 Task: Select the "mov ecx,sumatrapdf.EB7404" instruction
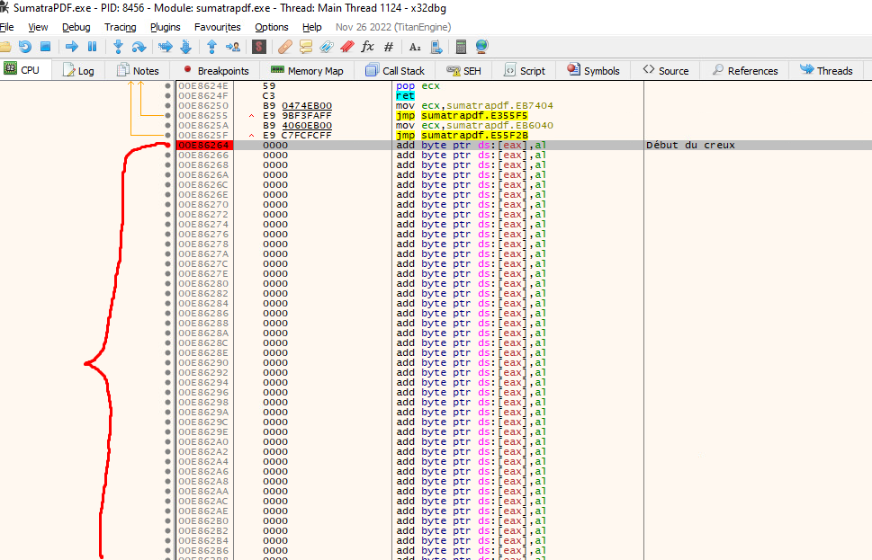[x=475, y=105]
